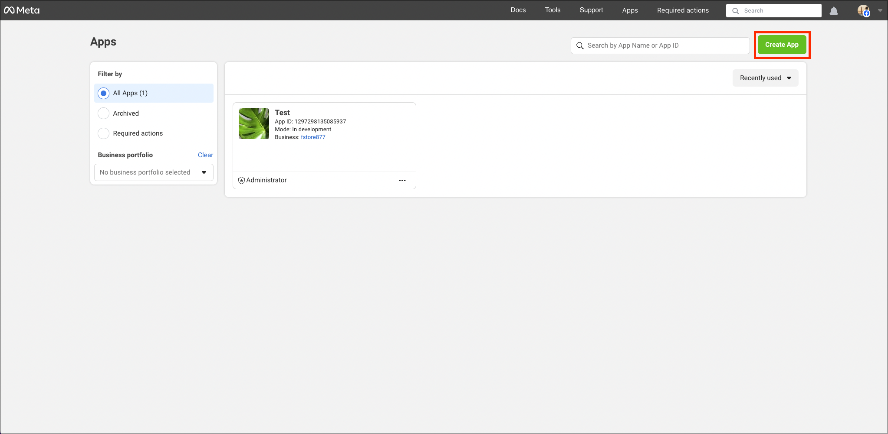Viewport: 888px width, 434px height.
Task: Select the All Apps (1) filter
Action: coord(154,93)
